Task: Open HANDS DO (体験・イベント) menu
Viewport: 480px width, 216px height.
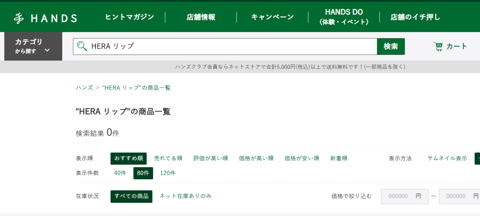Action: [344, 17]
